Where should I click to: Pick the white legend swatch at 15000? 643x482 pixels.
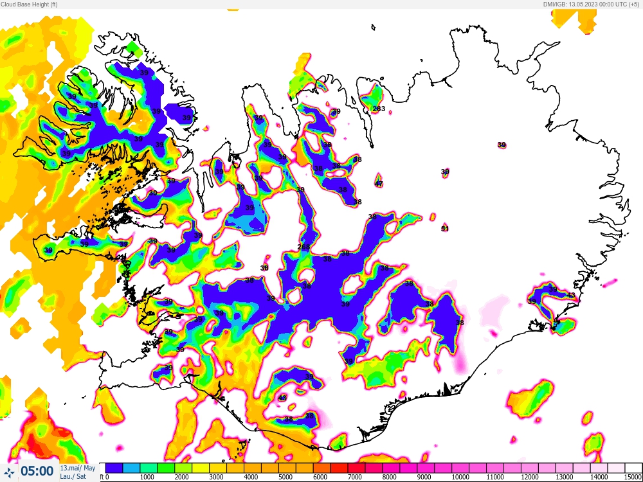[633, 468]
